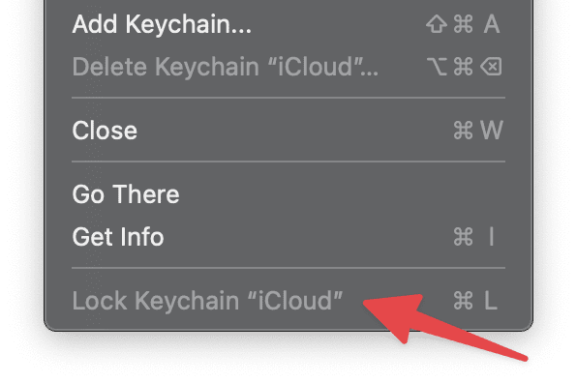Click the Command symbol next to W
This screenshot has width=577, height=383.
pos(463,131)
